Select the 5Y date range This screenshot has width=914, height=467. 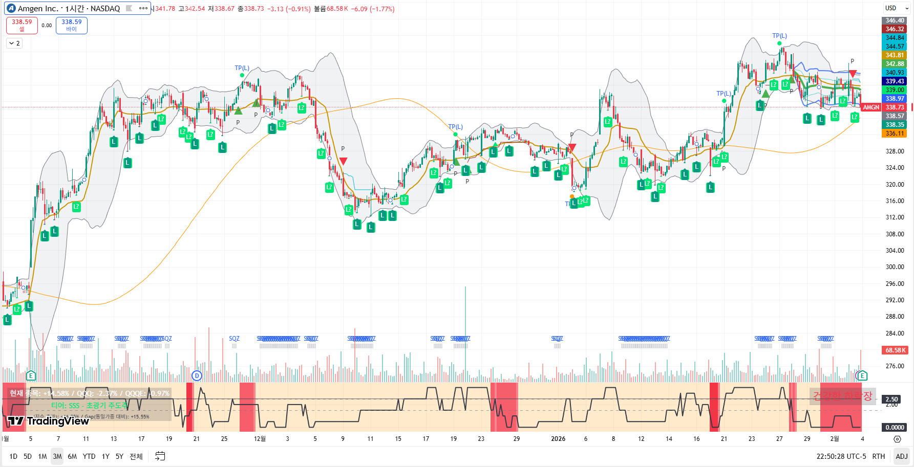pyautogui.click(x=119, y=456)
